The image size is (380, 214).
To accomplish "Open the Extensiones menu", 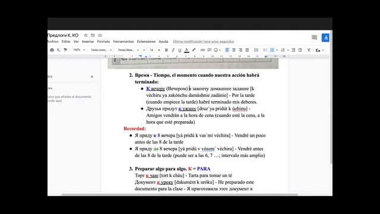I will click(x=146, y=42).
